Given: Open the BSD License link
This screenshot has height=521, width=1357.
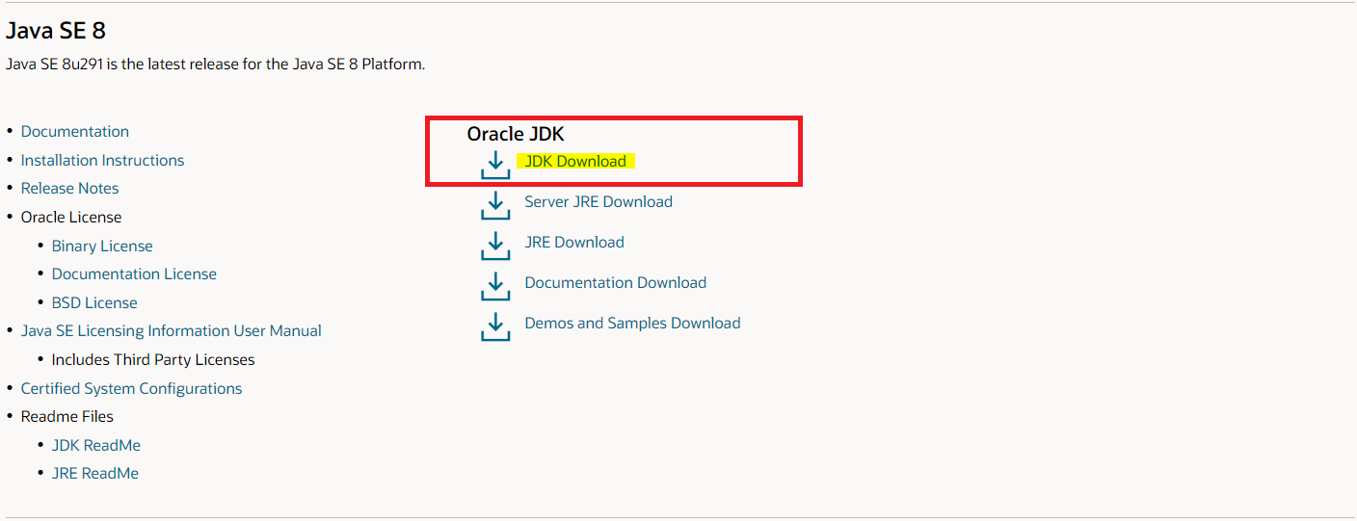Looking at the screenshot, I should 94,302.
